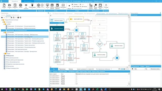Click the Сохранить floppy disk icon
The image size is (162, 91).
point(15,5)
